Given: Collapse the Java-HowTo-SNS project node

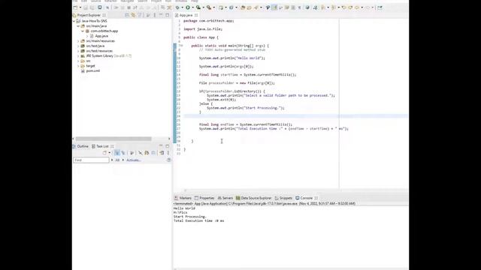Looking at the screenshot, I should [74, 21].
